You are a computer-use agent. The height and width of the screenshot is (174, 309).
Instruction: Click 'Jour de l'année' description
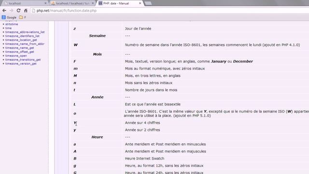138,29
